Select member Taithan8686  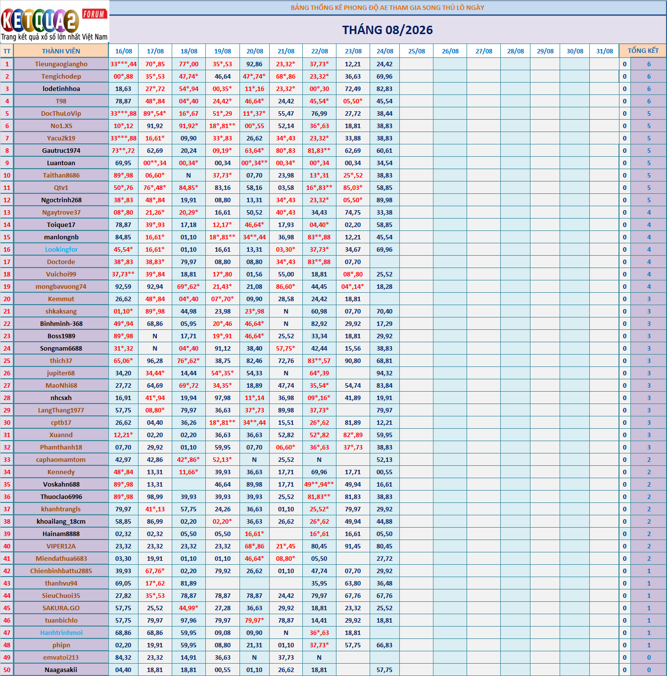[61, 176]
